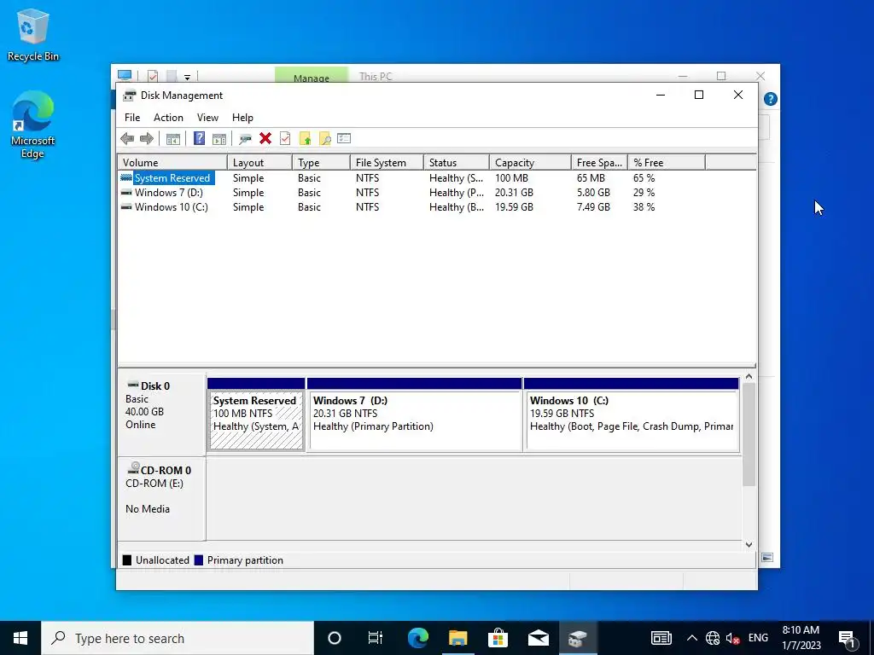
Task: Click view toggle icon at Explorer bottom right
Action: [767, 558]
